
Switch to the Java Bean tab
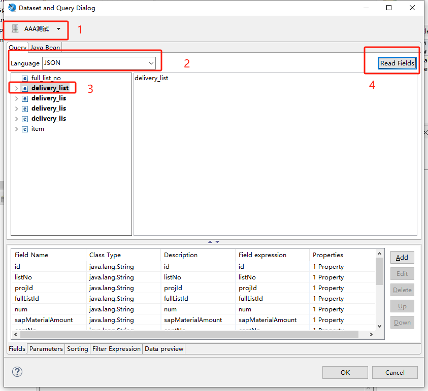45,47
